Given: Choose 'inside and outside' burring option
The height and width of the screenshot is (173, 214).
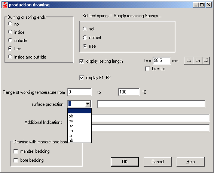Looking at the screenshot, I should click(10, 57).
